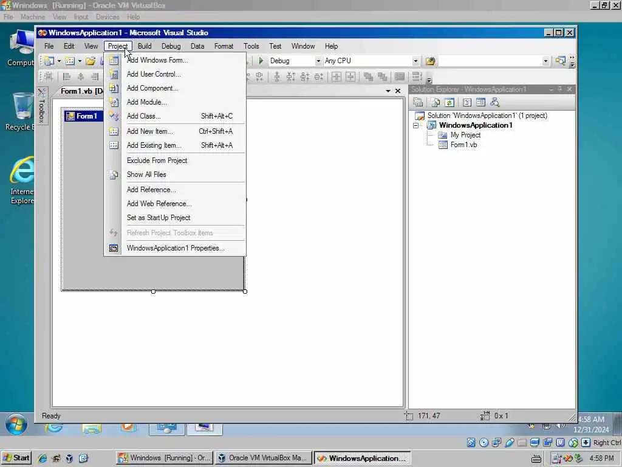622x467 pixels.
Task: Open the Toolbox side tab
Action: pyautogui.click(x=42, y=106)
